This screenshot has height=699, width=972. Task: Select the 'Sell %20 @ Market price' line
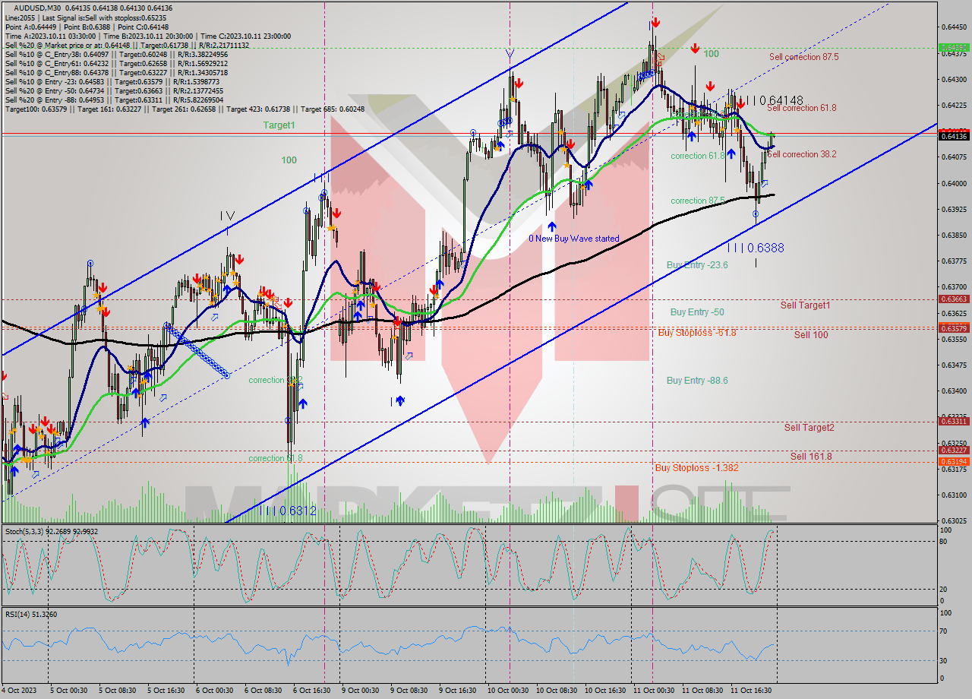pyautogui.click(x=127, y=45)
